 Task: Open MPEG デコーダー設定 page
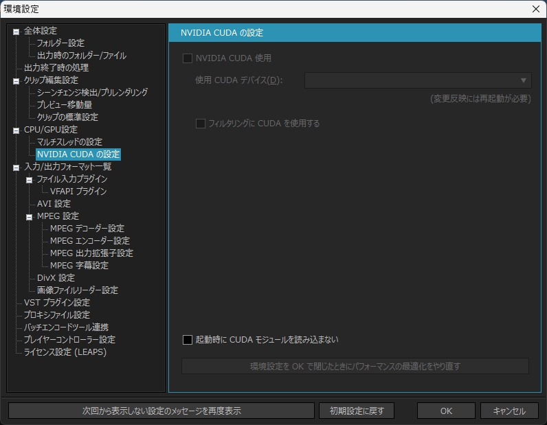87,229
